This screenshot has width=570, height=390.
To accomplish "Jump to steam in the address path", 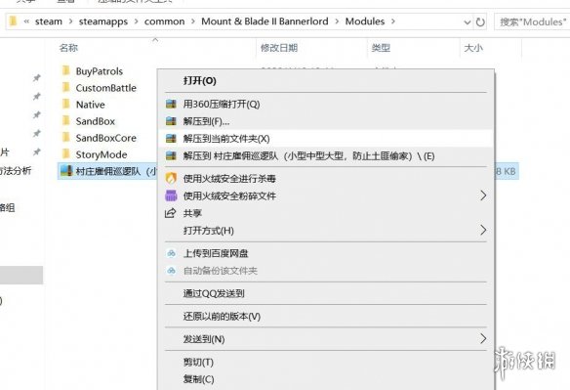I will point(49,22).
